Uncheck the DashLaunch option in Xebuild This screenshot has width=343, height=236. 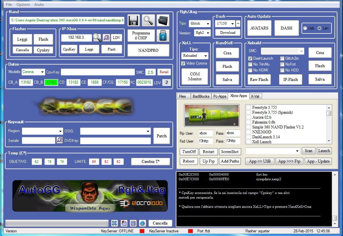tap(250, 58)
